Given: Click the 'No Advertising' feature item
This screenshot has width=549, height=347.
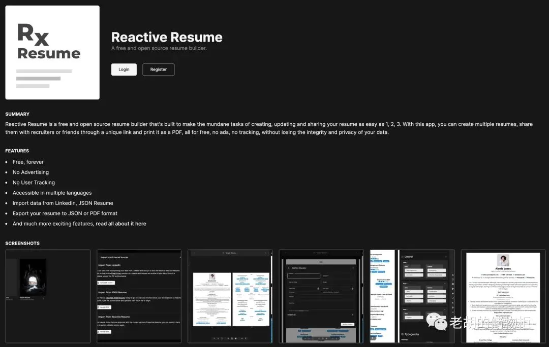Looking at the screenshot, I should click(31, 172).
